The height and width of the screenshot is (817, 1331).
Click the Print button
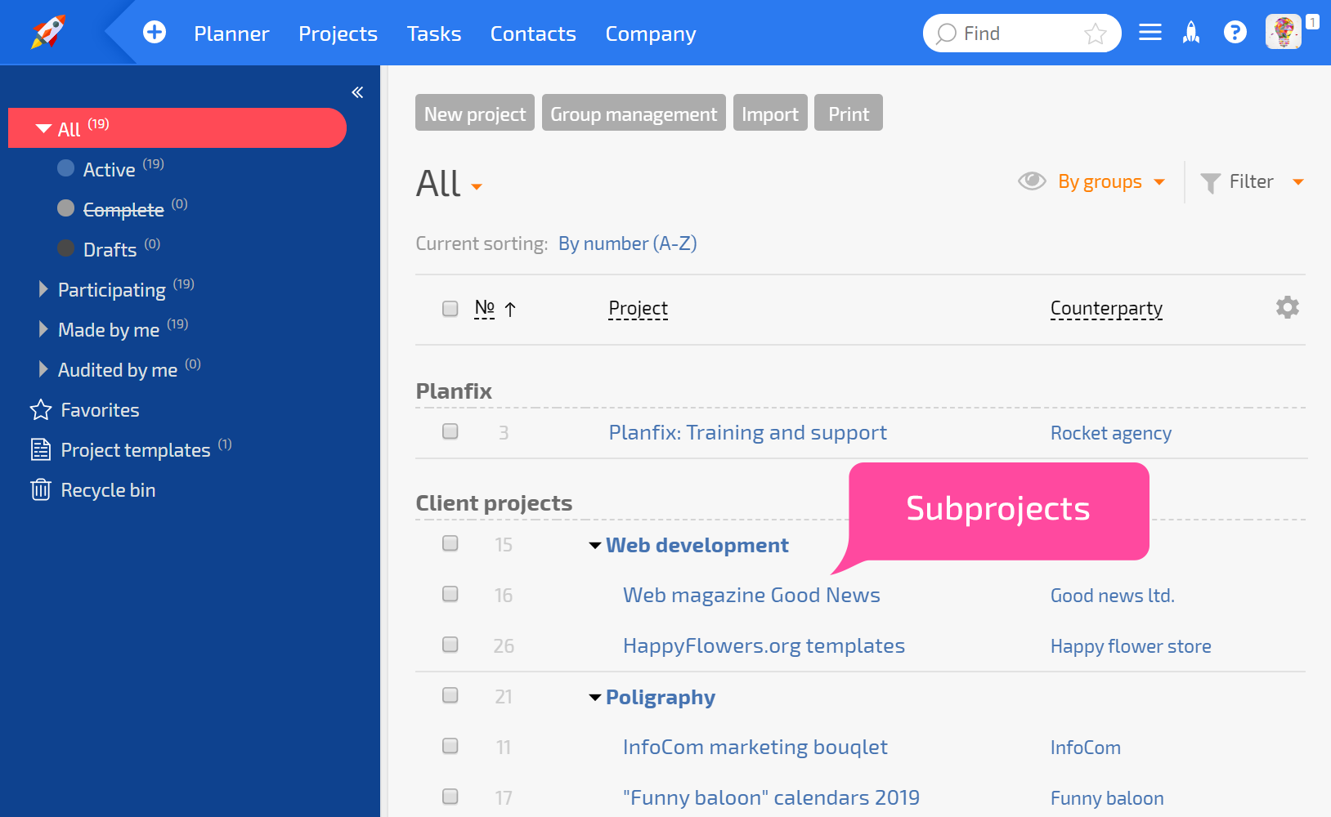pyautogui.click(x=849, y=113)
